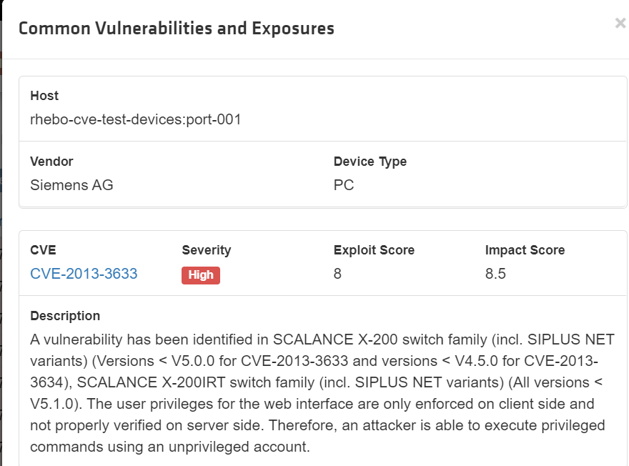
Task: Click the final line about unprivileged account
Action: pyautogui.click(x=170, y=448)
